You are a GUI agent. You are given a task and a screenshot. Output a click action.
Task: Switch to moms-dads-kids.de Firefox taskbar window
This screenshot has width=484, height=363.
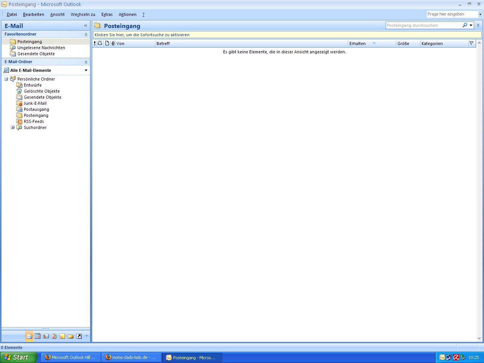pyautogui.click(x=131, y=357)
